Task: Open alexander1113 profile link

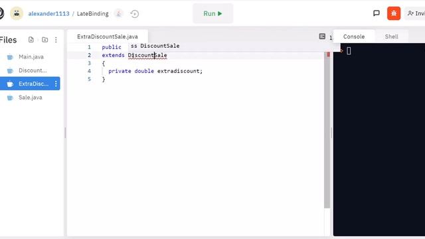Action: [48, 13]
